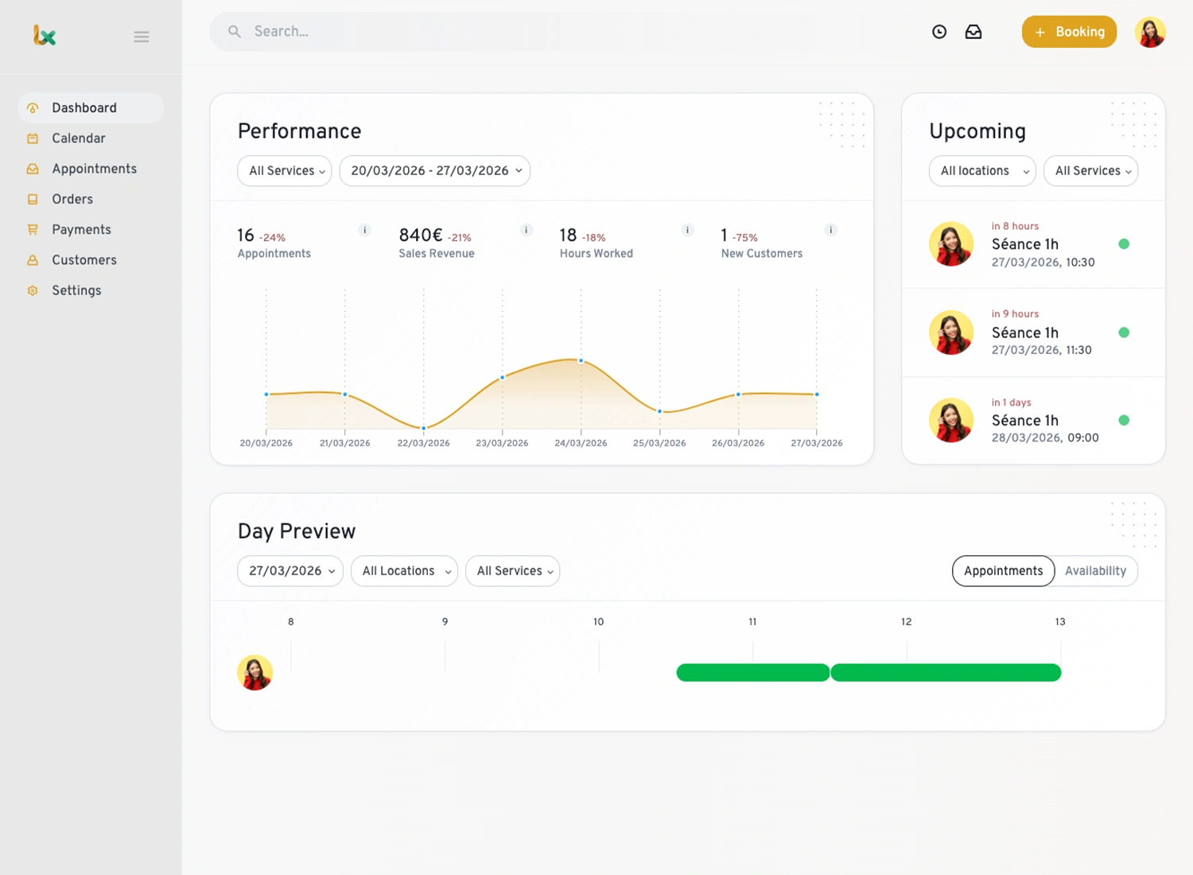The image size is (1193, 875).
Task: Click the Booking button
Action: tap(1069, 32)
